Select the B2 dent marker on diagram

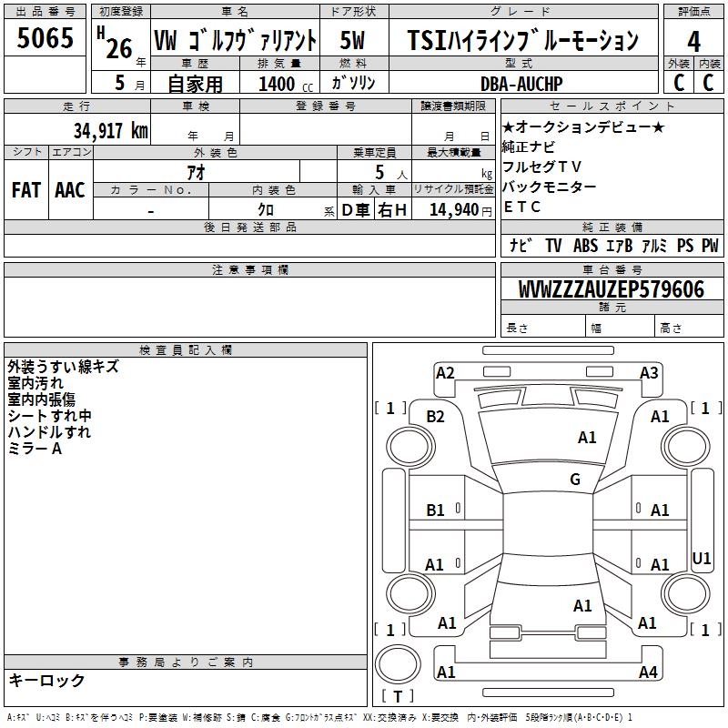(436, 417)
